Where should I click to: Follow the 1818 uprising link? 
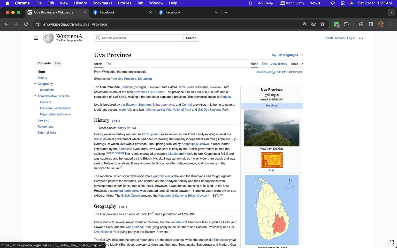[x=151, y=134]
